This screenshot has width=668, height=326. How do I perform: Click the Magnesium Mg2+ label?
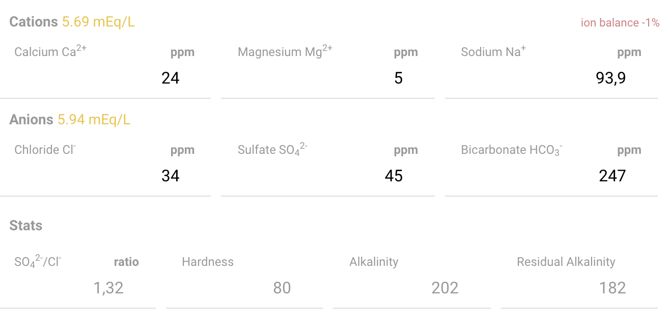285,51
